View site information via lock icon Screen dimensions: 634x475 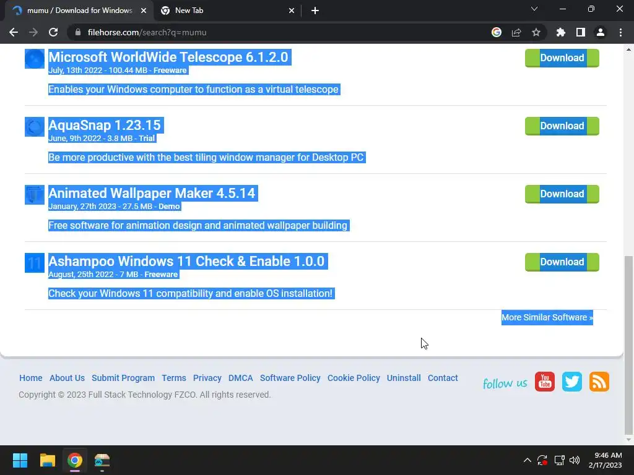pos(78,32)
